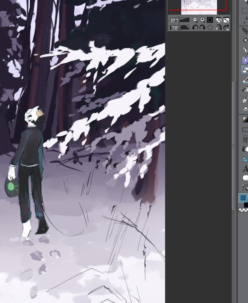Click the Navigator fit to screen icon
Viewport: 248px width, 303px height.
click(226, 20)
